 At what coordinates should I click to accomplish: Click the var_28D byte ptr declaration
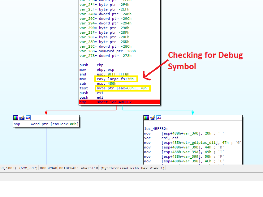(105, 42)
